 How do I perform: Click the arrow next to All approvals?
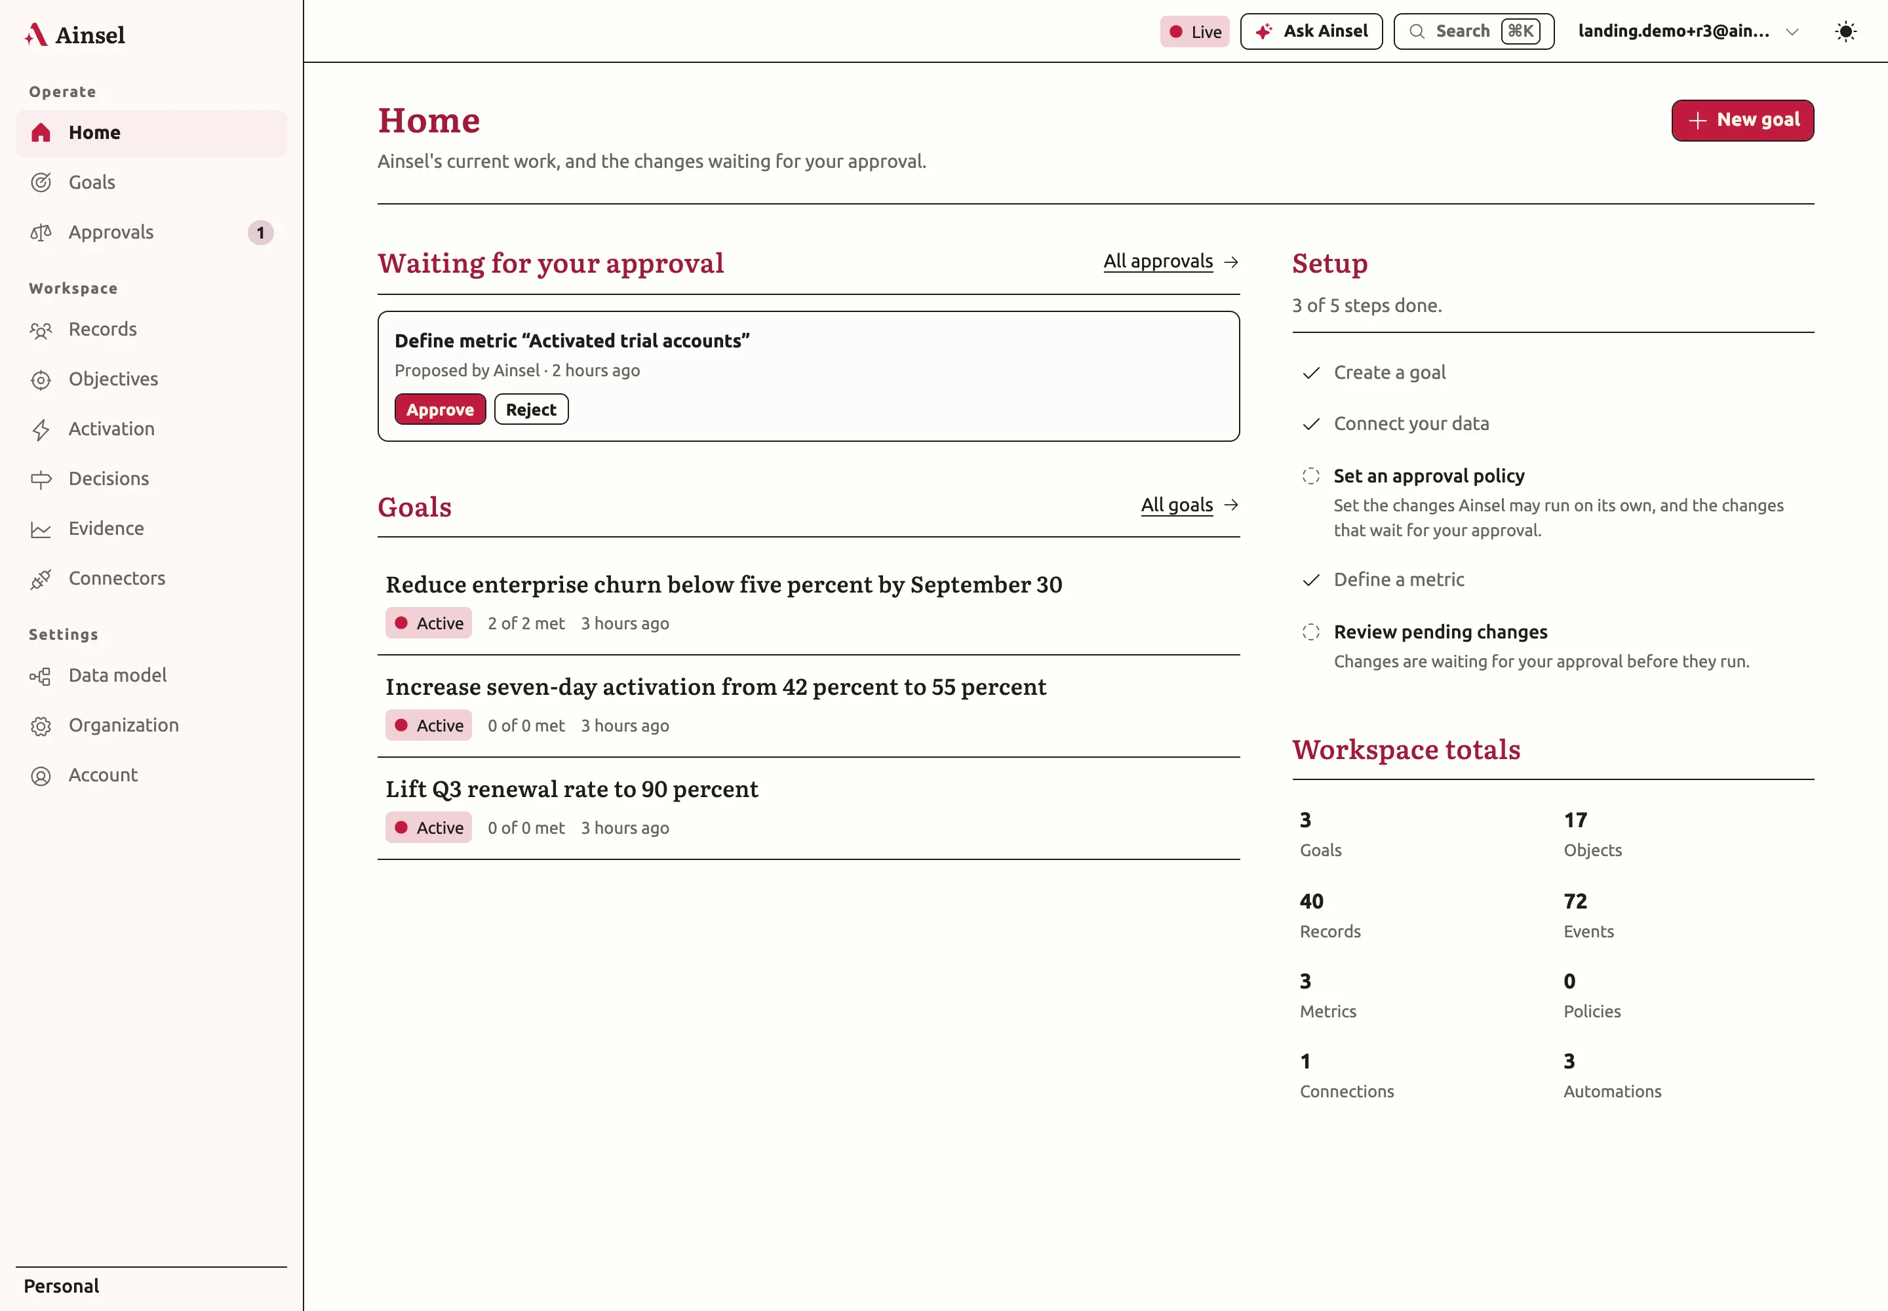click(1230, 262)
